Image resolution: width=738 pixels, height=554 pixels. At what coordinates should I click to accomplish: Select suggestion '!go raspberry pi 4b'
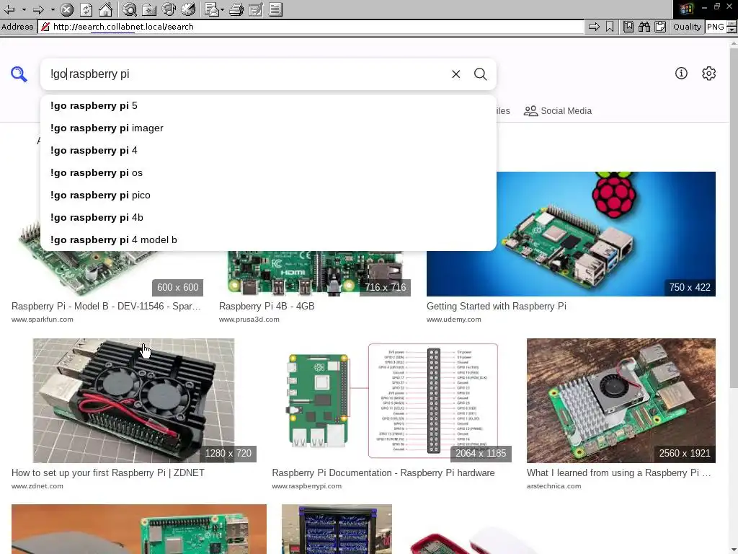point(268,218)
